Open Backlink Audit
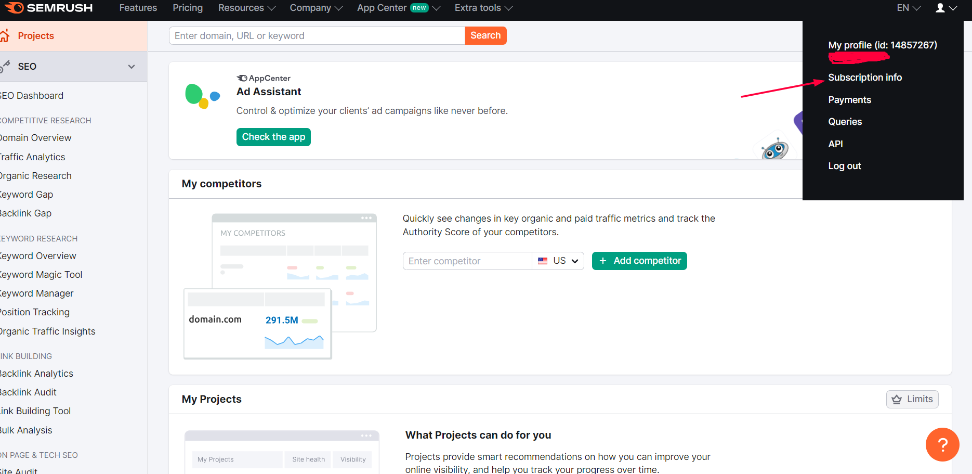The height and width of the screenshot is (474, 972). (28, 392)
